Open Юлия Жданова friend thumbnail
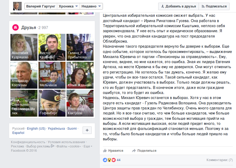The height and width of the screenshot is (168, 236). [x=80, y=75]
